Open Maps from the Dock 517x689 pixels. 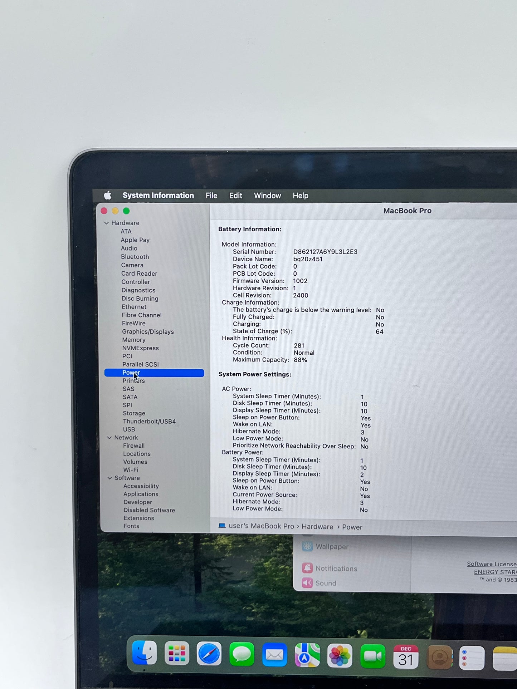(307, 655)
